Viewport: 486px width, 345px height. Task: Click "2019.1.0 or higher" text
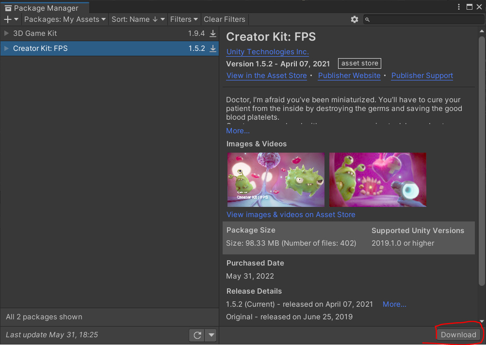[x=403, y=243]
